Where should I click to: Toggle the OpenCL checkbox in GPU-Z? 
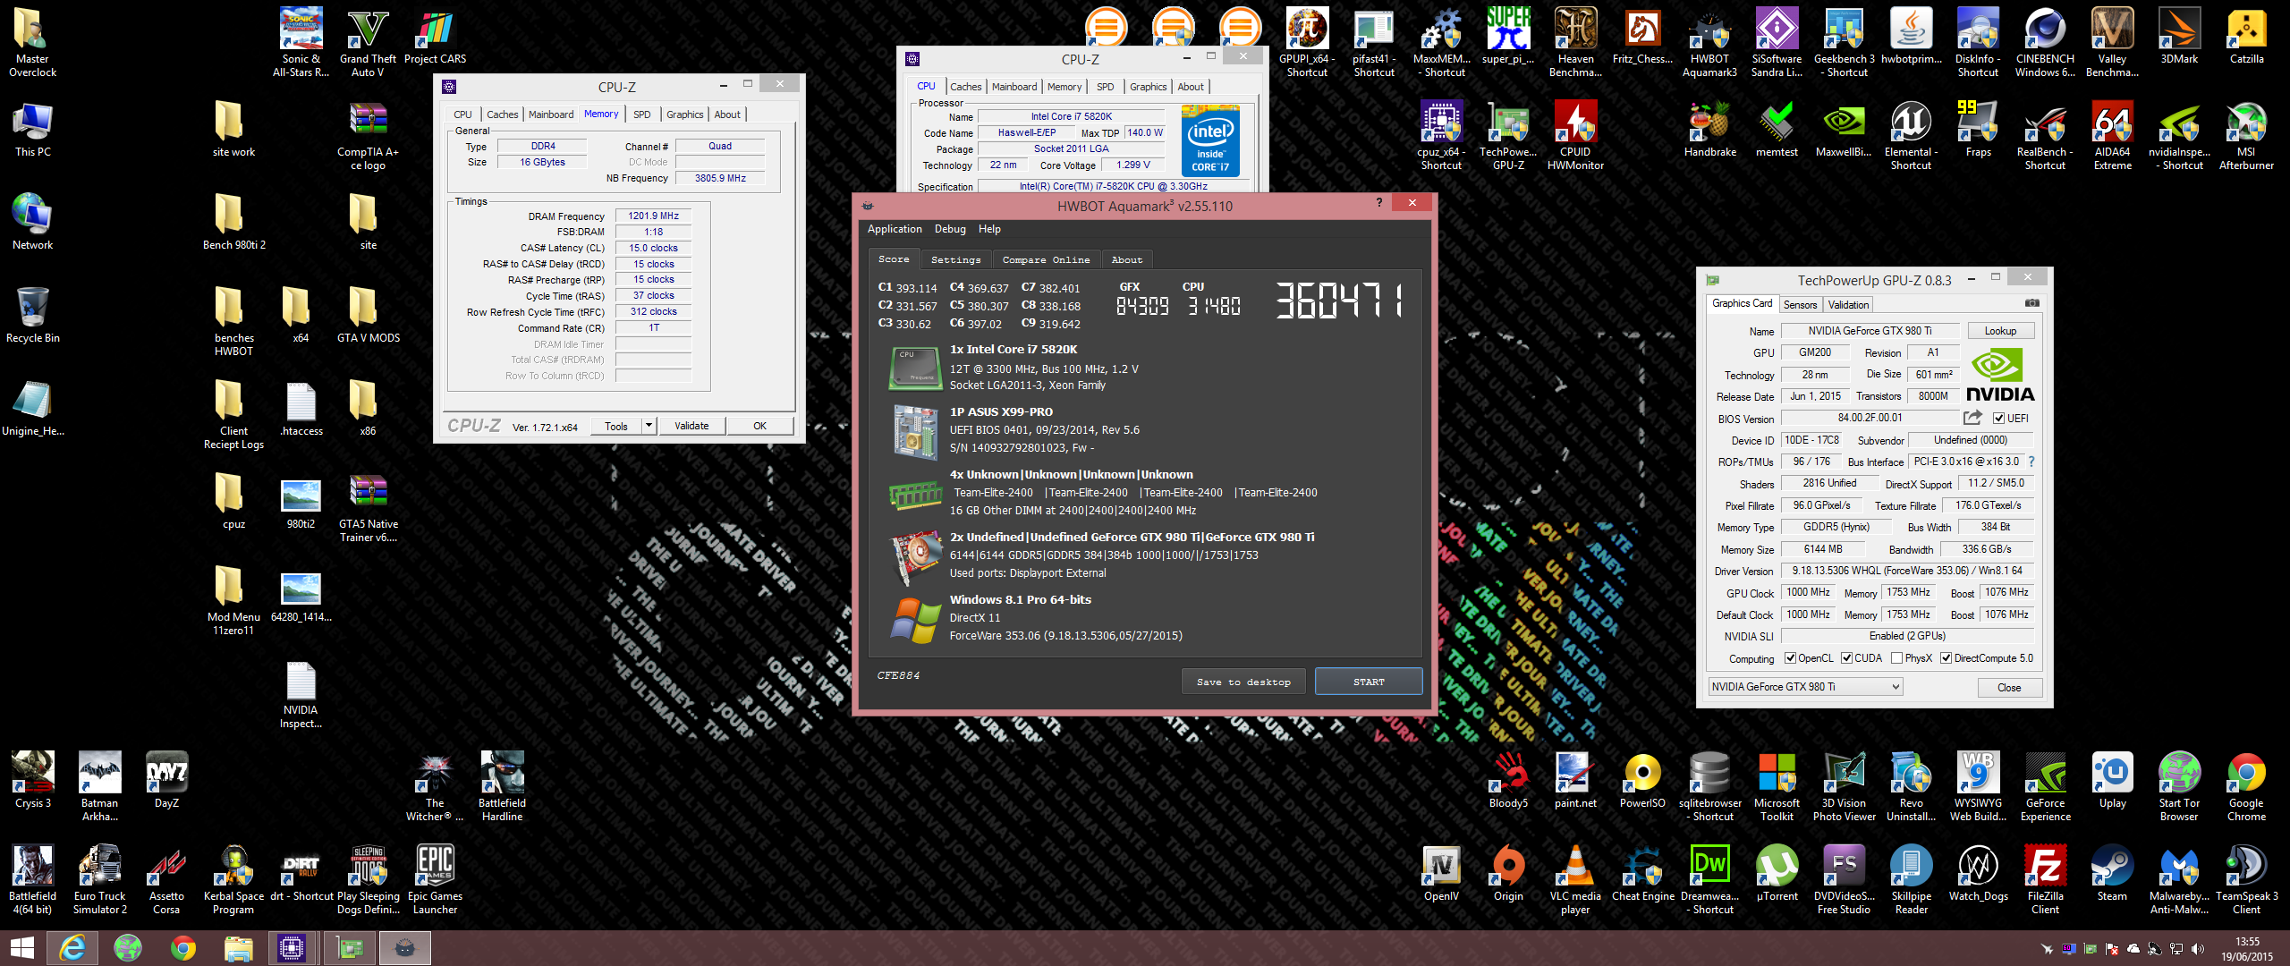click(1790, 658)
